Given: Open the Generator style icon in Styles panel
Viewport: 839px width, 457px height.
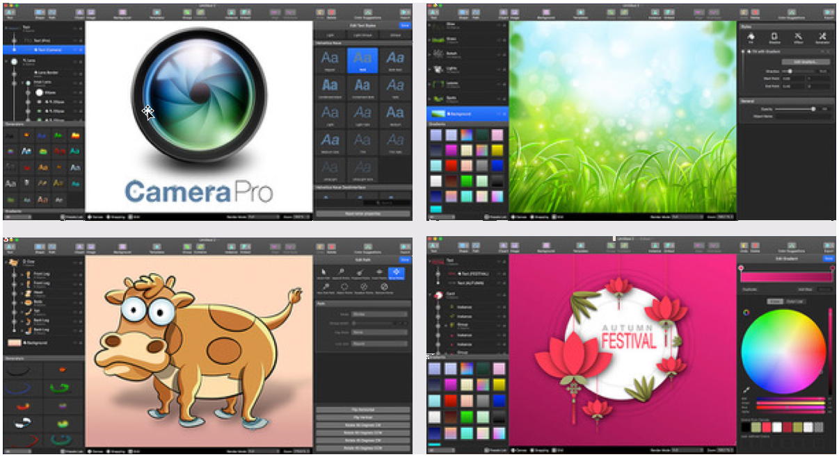Looking at the screenshot, I should coord(823,38).
